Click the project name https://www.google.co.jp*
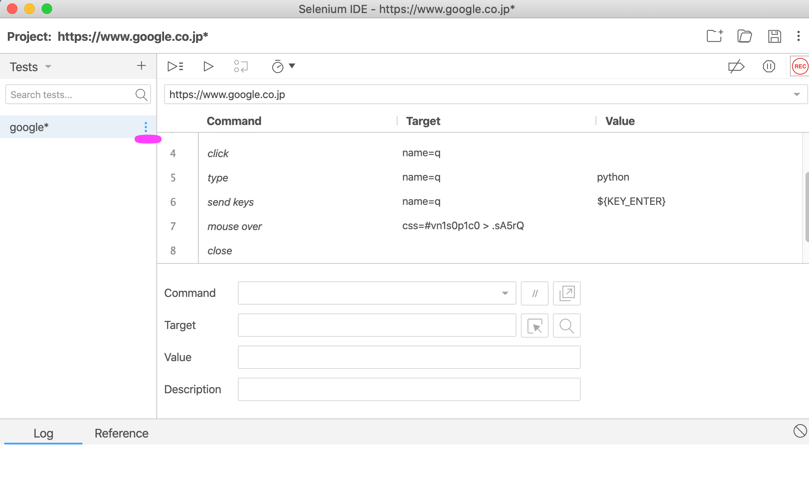This screenshot has width=809, height=487. [133, 36]
